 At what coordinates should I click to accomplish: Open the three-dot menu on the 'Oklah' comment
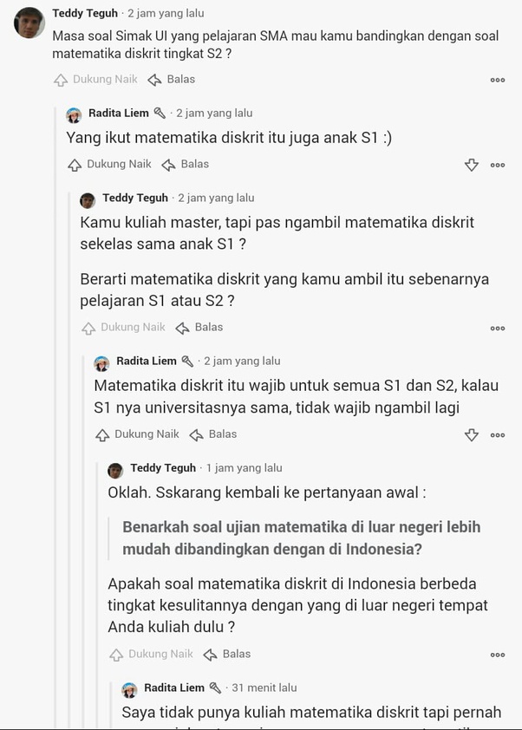click(x=497, y=654)
